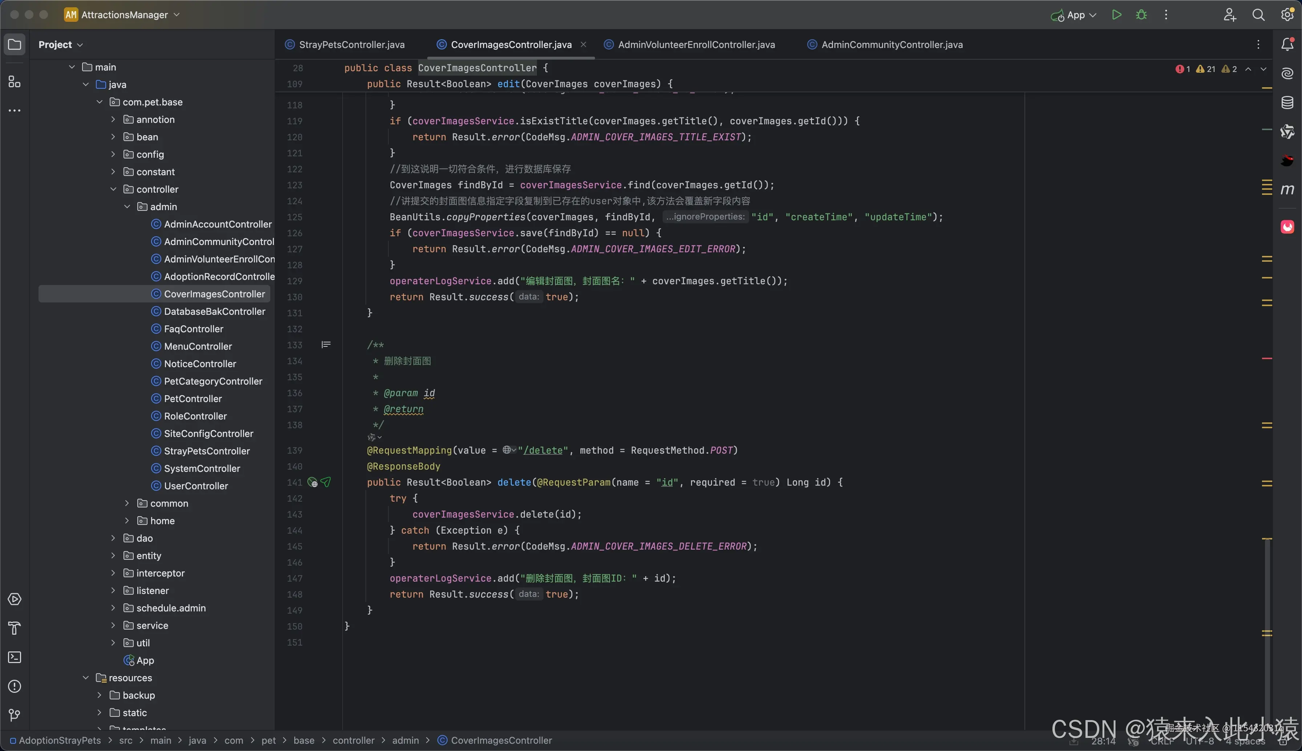Run the App configuration
1302x751 pixels.
[1116, 15]
